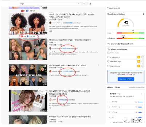This screenshot has width=146, height=127.
Task: Open 'Affordable wigs from SHEIN' video title
Action: [x=70, y=41]
